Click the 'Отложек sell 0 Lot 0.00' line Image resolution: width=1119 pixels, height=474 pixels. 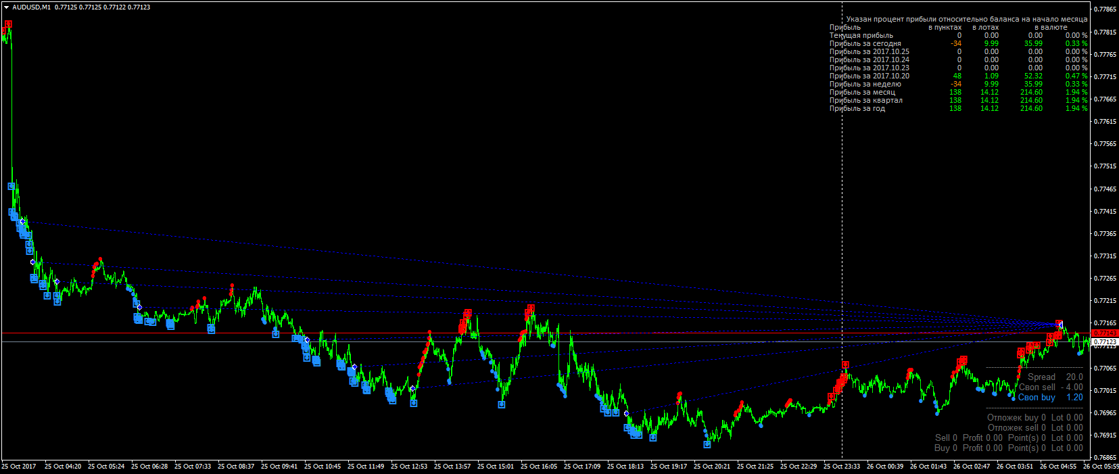point(1035,427)
